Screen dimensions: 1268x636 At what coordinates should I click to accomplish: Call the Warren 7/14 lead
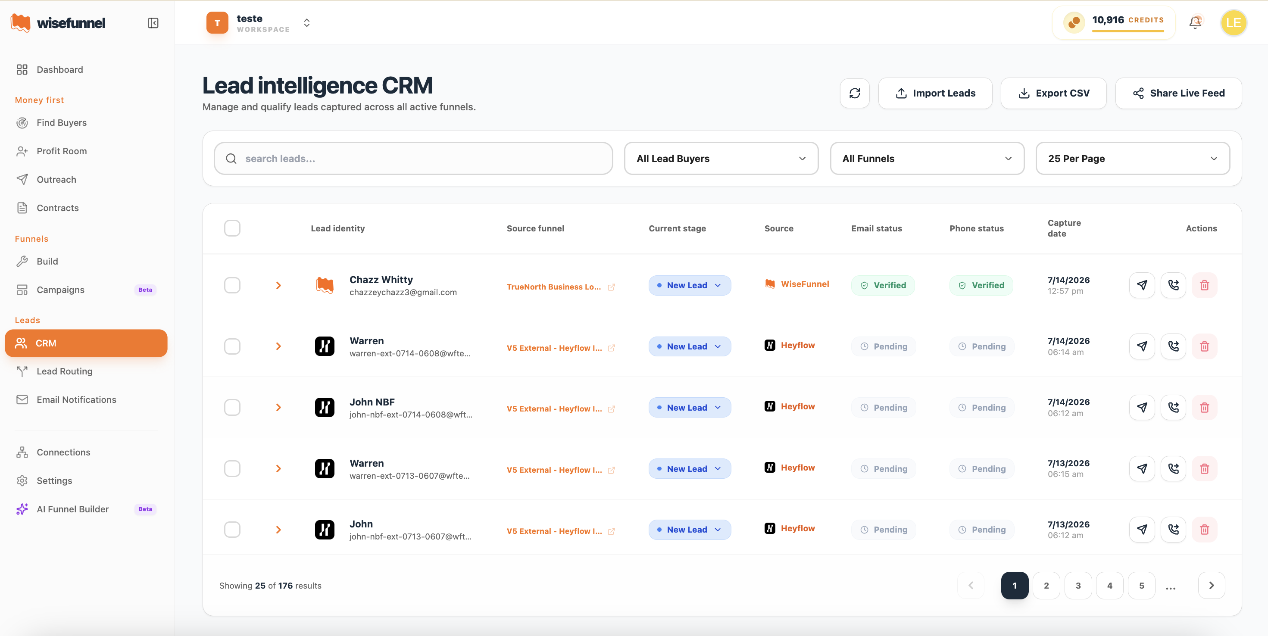point(1174,346)
